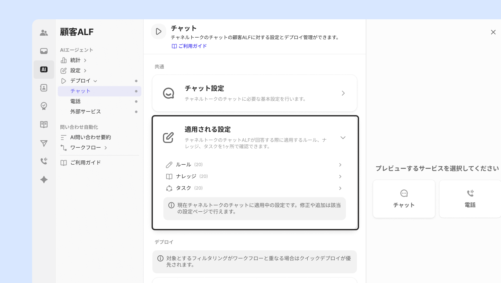Click the phone call icon in sidebar
This screenshot has width=501, height=283.
tap(44, 161)
